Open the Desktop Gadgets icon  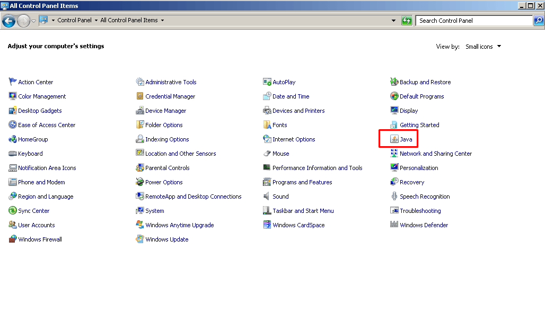click(x=13, y=111)
